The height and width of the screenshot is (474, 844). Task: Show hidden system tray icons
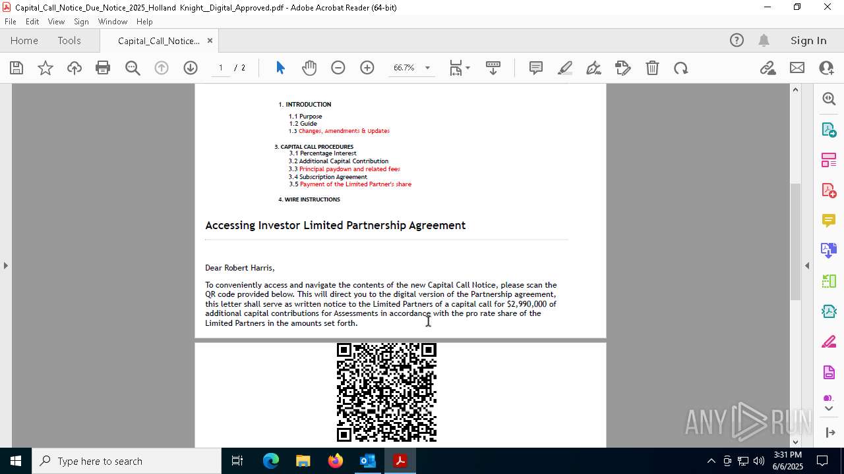(x=711, y=461)
